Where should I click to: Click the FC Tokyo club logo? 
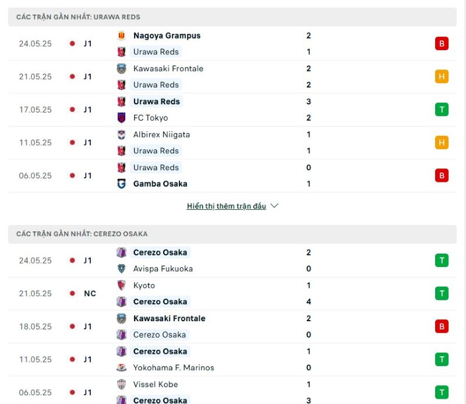121,118
